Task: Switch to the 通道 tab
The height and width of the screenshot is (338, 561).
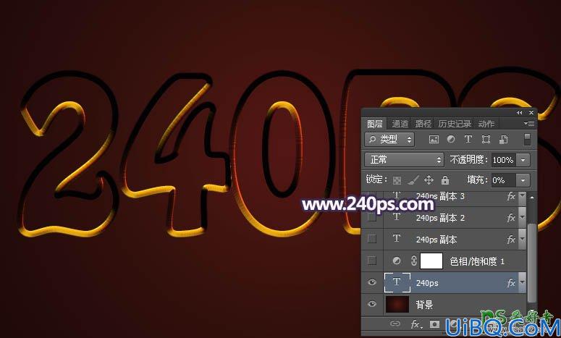Action: click(400, 124)
